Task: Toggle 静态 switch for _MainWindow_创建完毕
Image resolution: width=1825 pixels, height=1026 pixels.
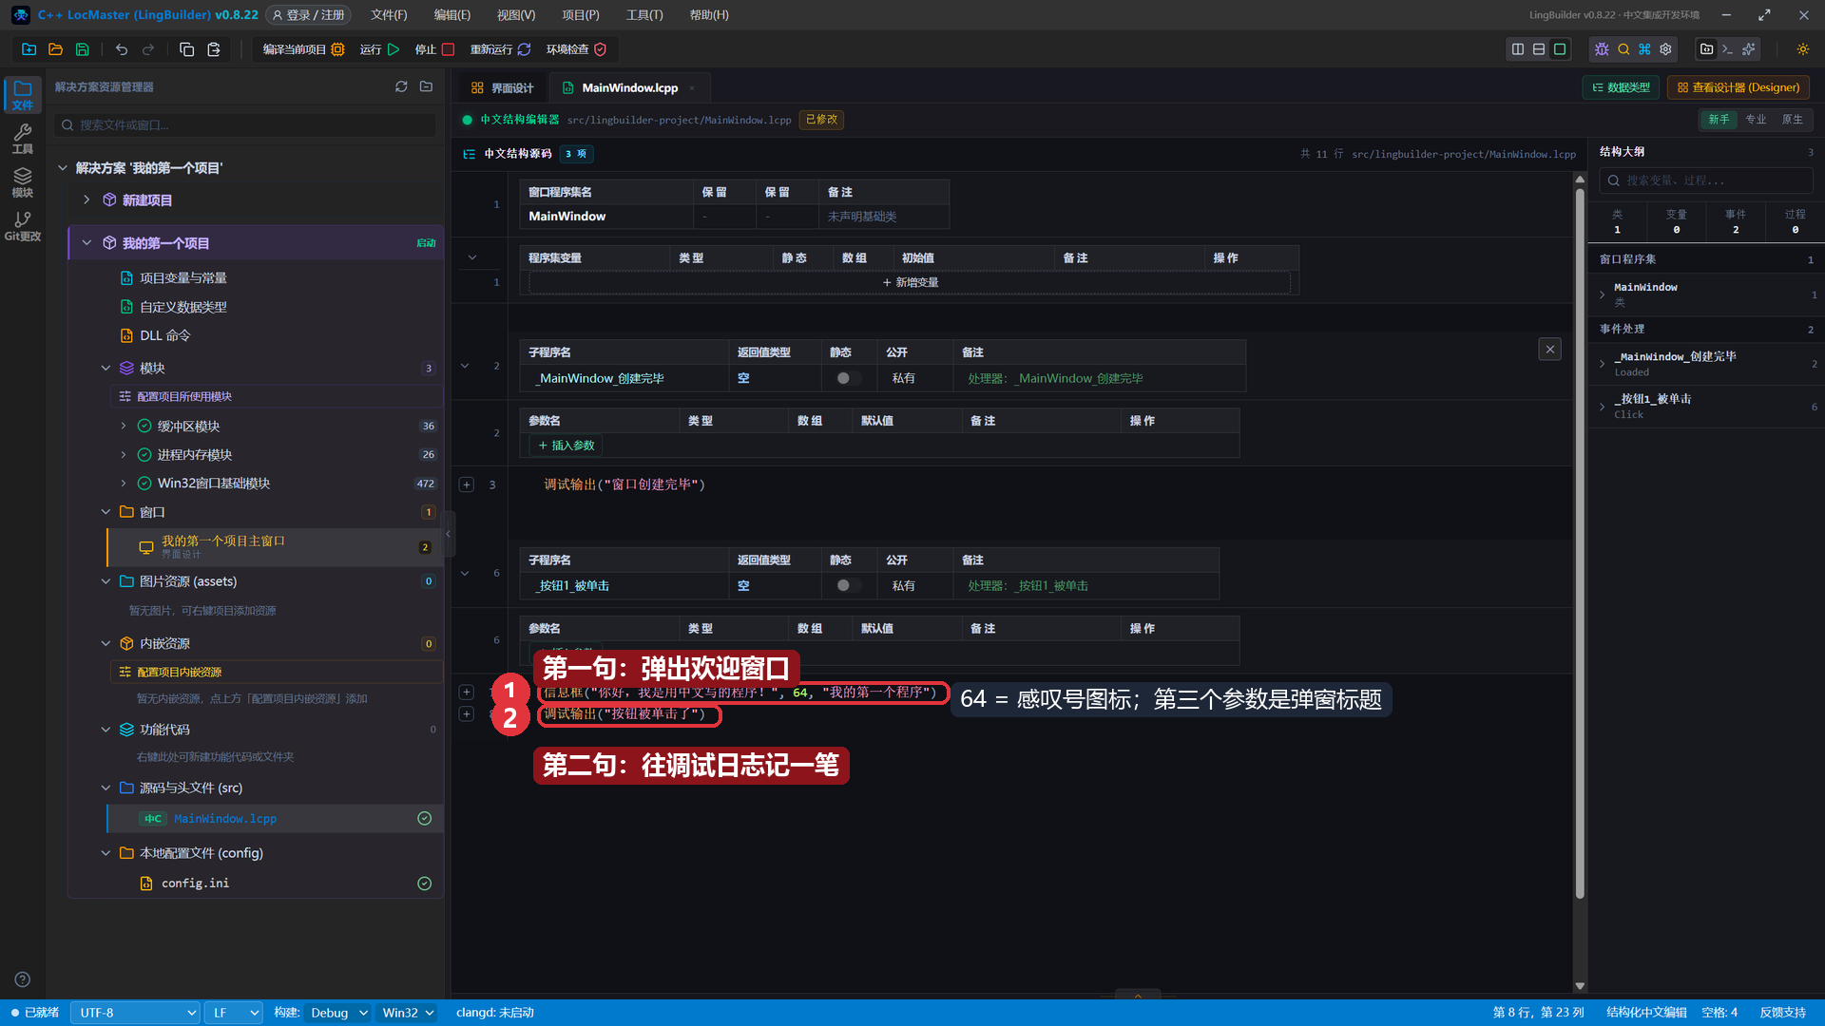Action: click(847, 378)
